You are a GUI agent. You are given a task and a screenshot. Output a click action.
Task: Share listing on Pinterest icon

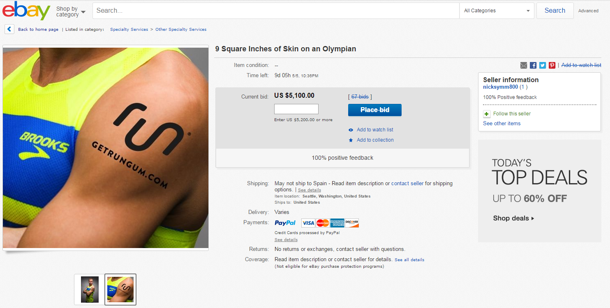point(552,65)
